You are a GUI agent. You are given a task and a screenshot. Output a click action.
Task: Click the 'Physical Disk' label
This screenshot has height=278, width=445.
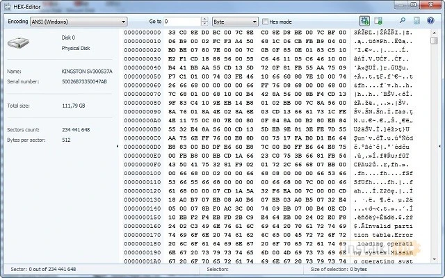tap(76, 48)
